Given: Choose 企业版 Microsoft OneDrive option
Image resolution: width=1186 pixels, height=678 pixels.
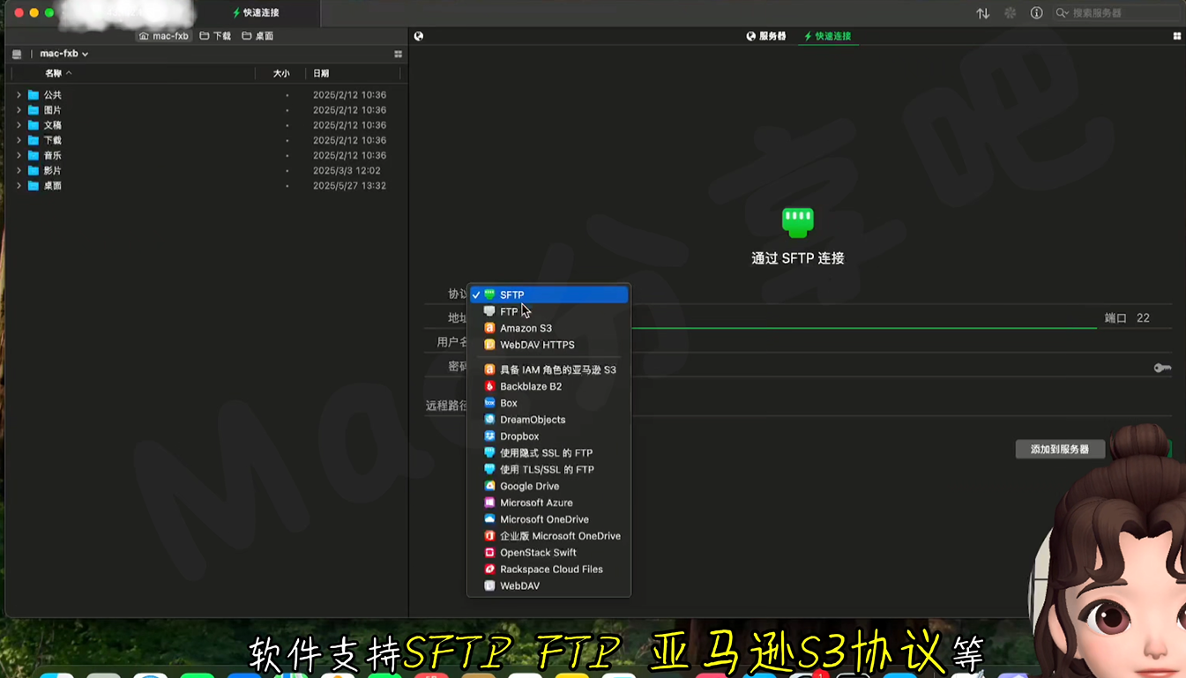Looking at the screenshot, I should (548, 536).
